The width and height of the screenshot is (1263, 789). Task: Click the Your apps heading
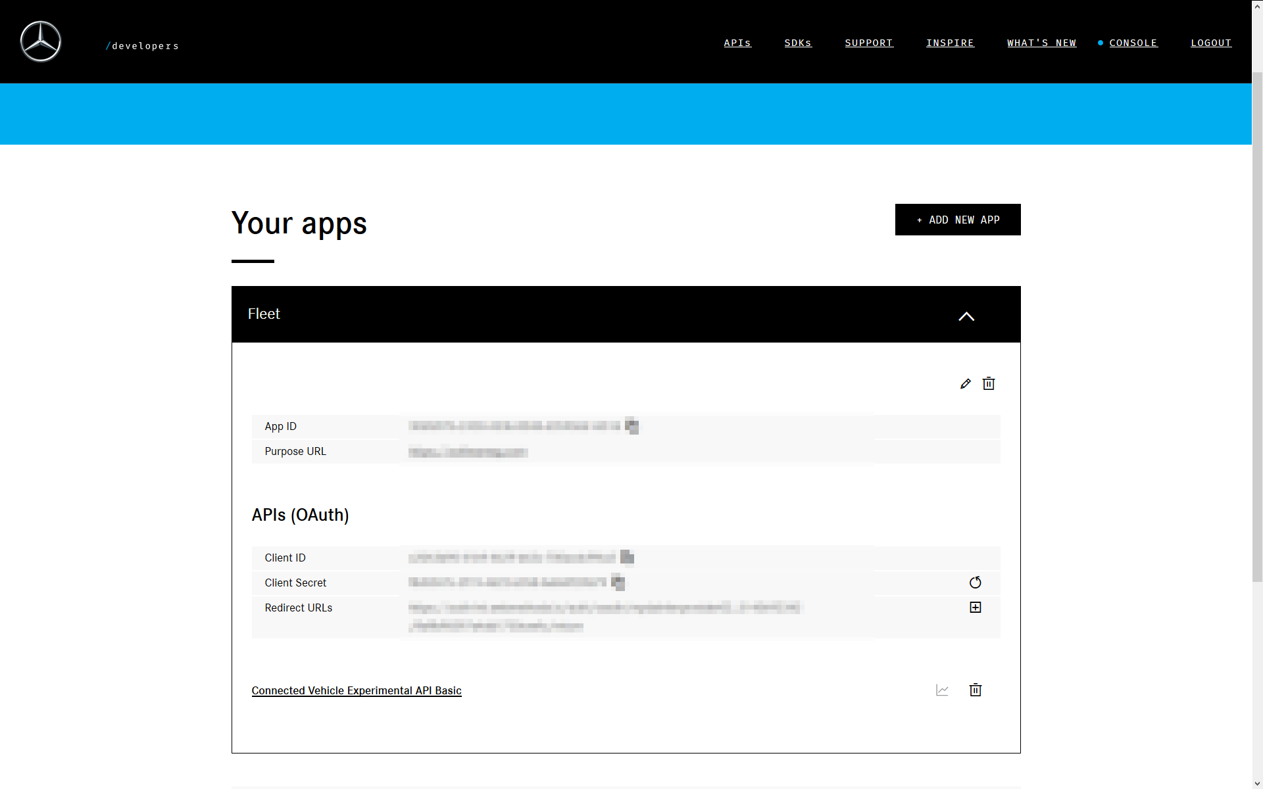(299, 224)
